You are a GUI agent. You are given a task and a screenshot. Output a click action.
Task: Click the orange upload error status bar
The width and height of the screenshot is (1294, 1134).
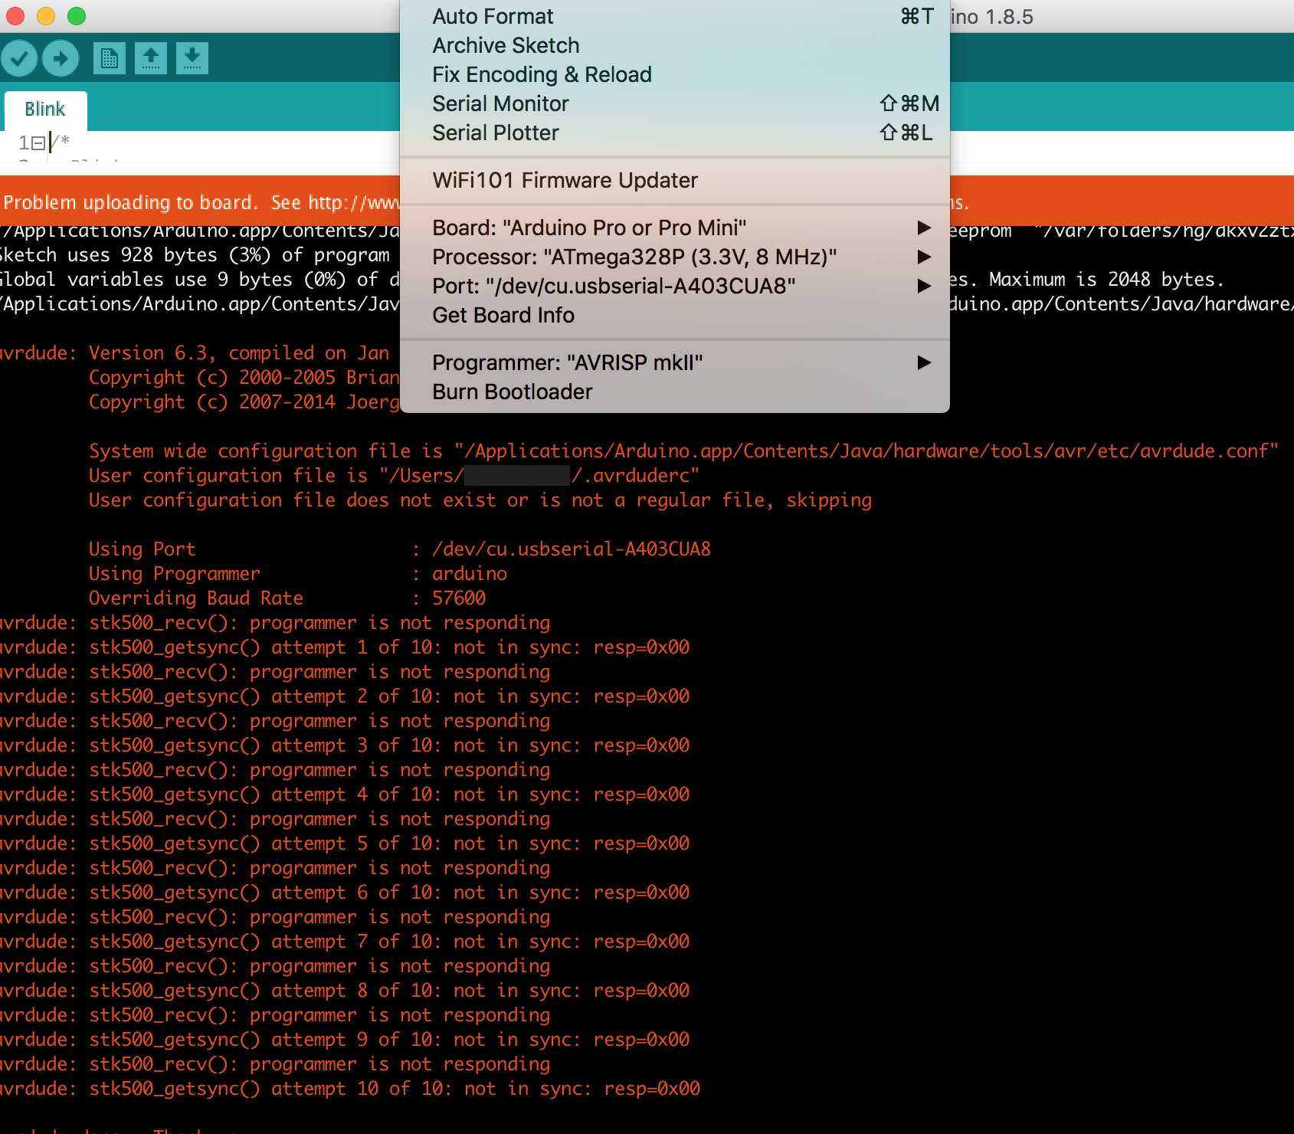(x=199, y=202)
